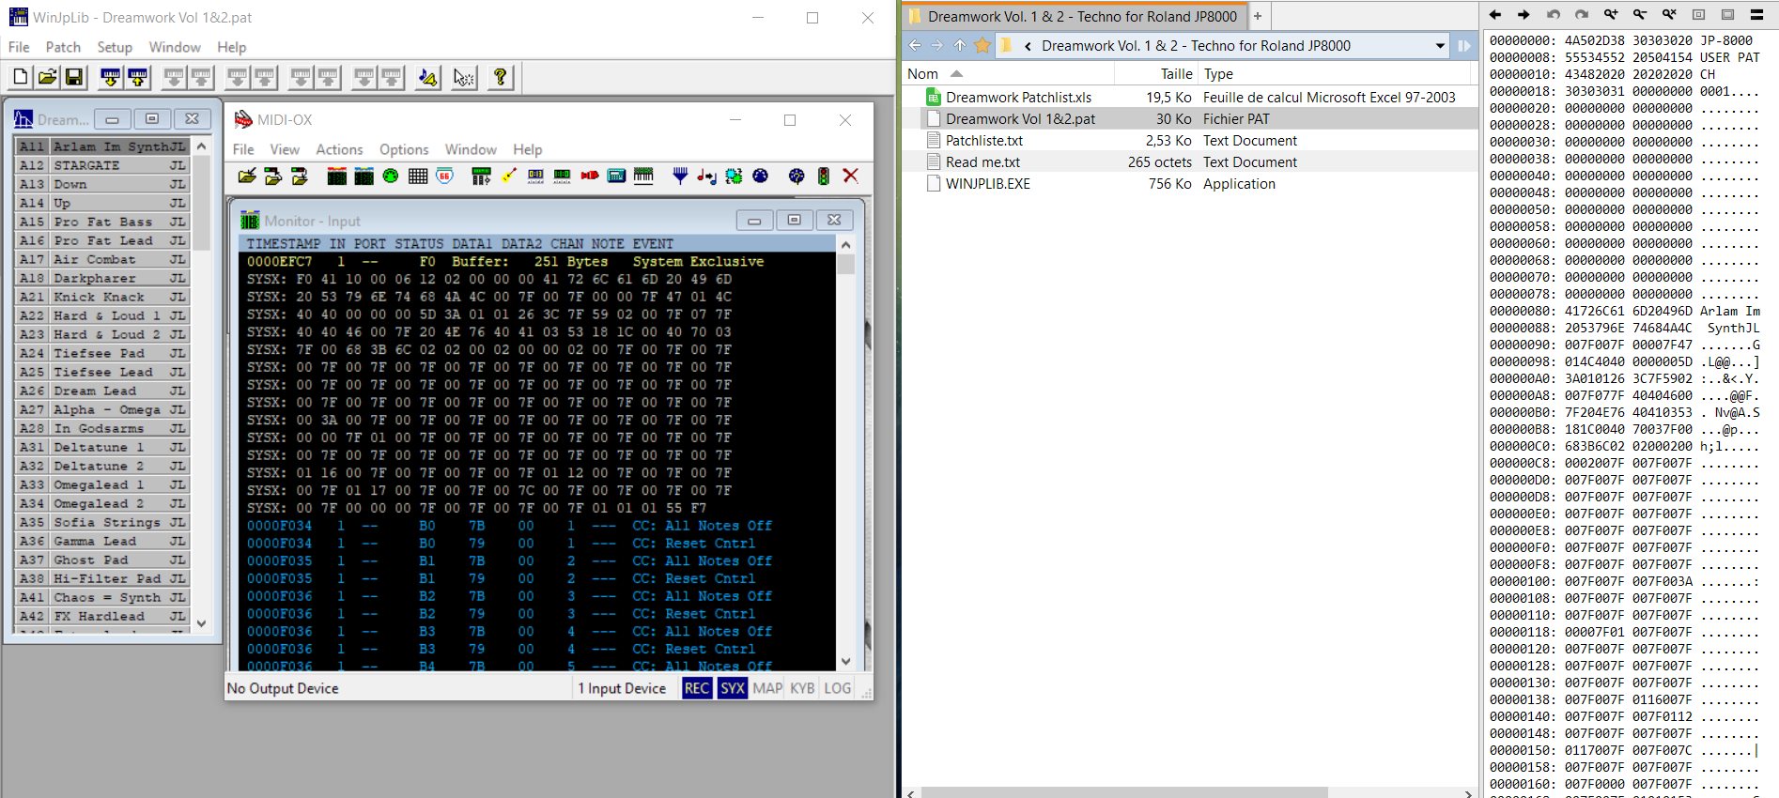Screen dimensions: 1779x798
Task: Open the Options menu in MIDI-OX
Action: click(403, 149)
